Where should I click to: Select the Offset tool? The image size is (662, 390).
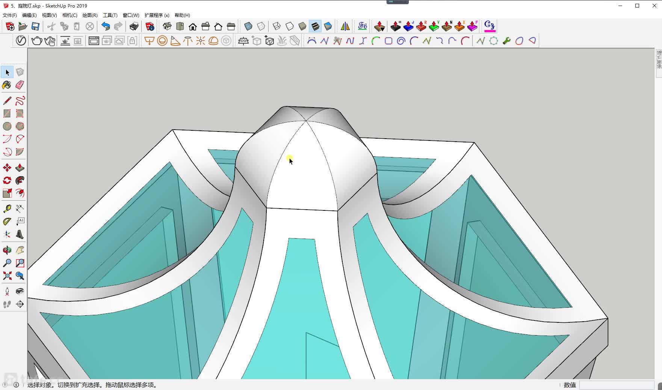coord(20,193)
